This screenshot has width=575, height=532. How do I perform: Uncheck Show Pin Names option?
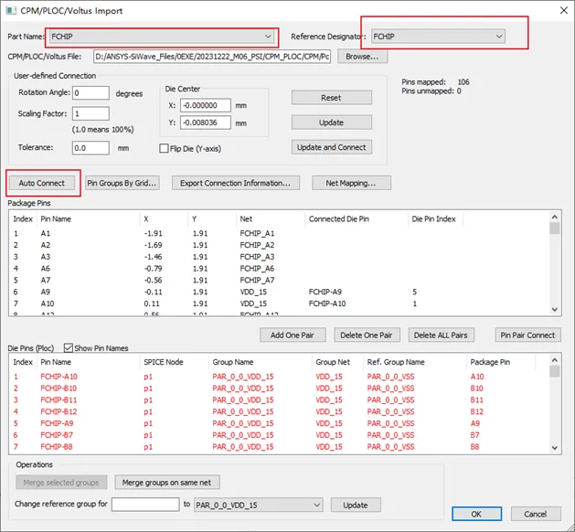[69, 347]
